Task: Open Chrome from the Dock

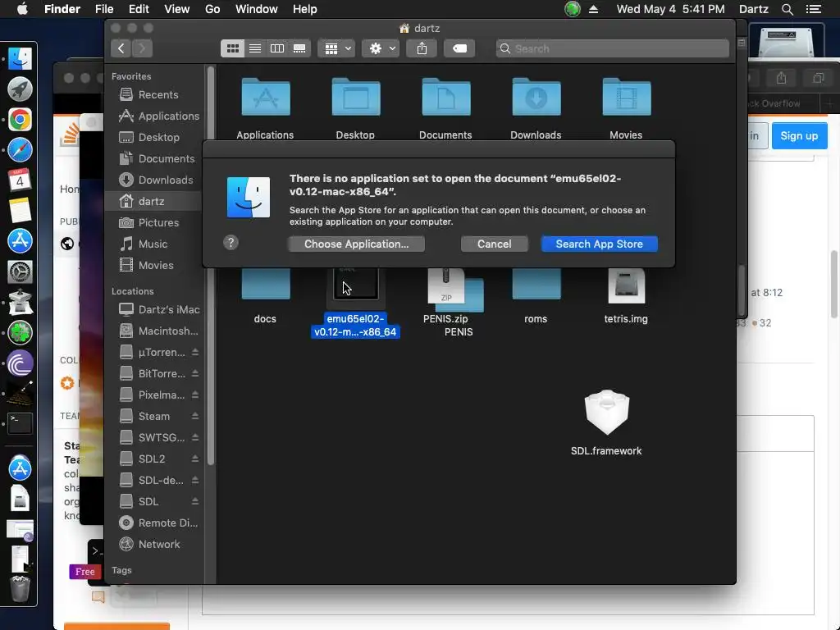Action: coord(20,120)
